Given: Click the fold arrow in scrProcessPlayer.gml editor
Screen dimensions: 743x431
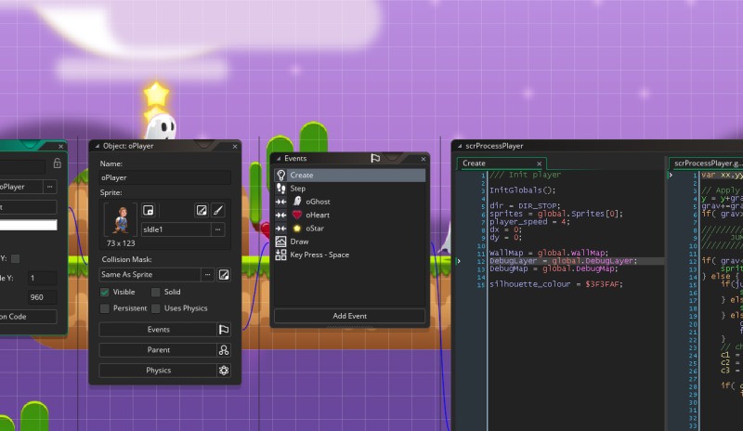Looking at the screenshot, I should point(671,175).
